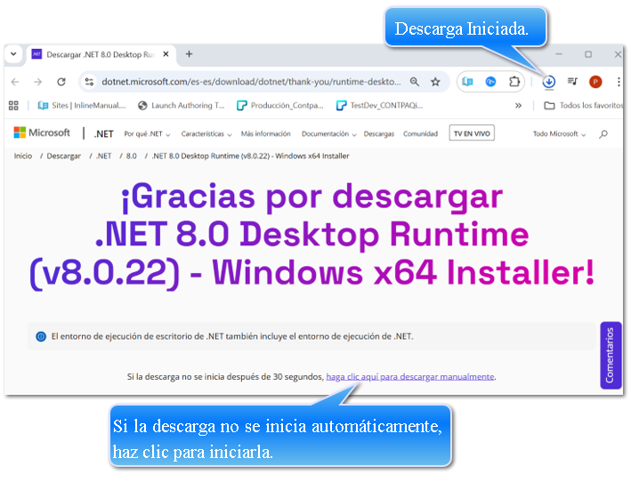Open Sites | InlineManual bookmark

tap(82, 106)
